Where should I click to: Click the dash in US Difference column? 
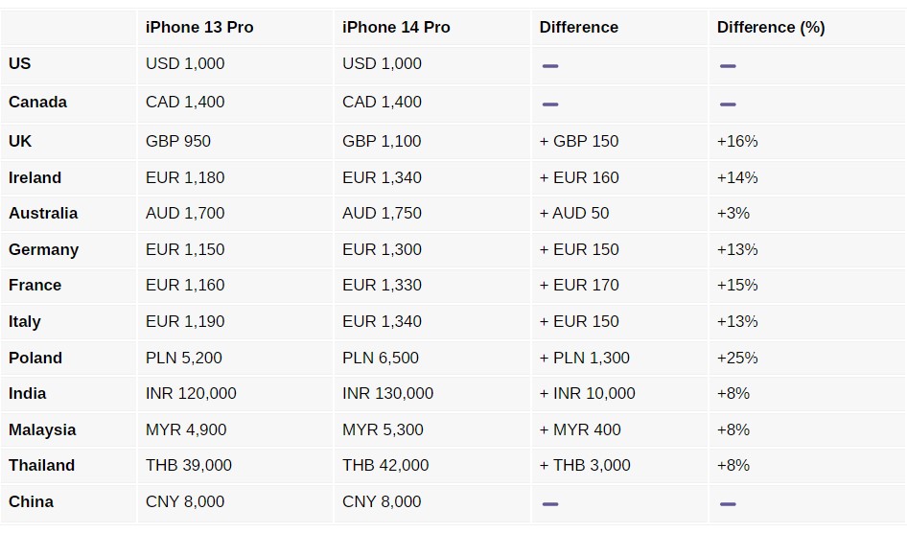[550, 66]
